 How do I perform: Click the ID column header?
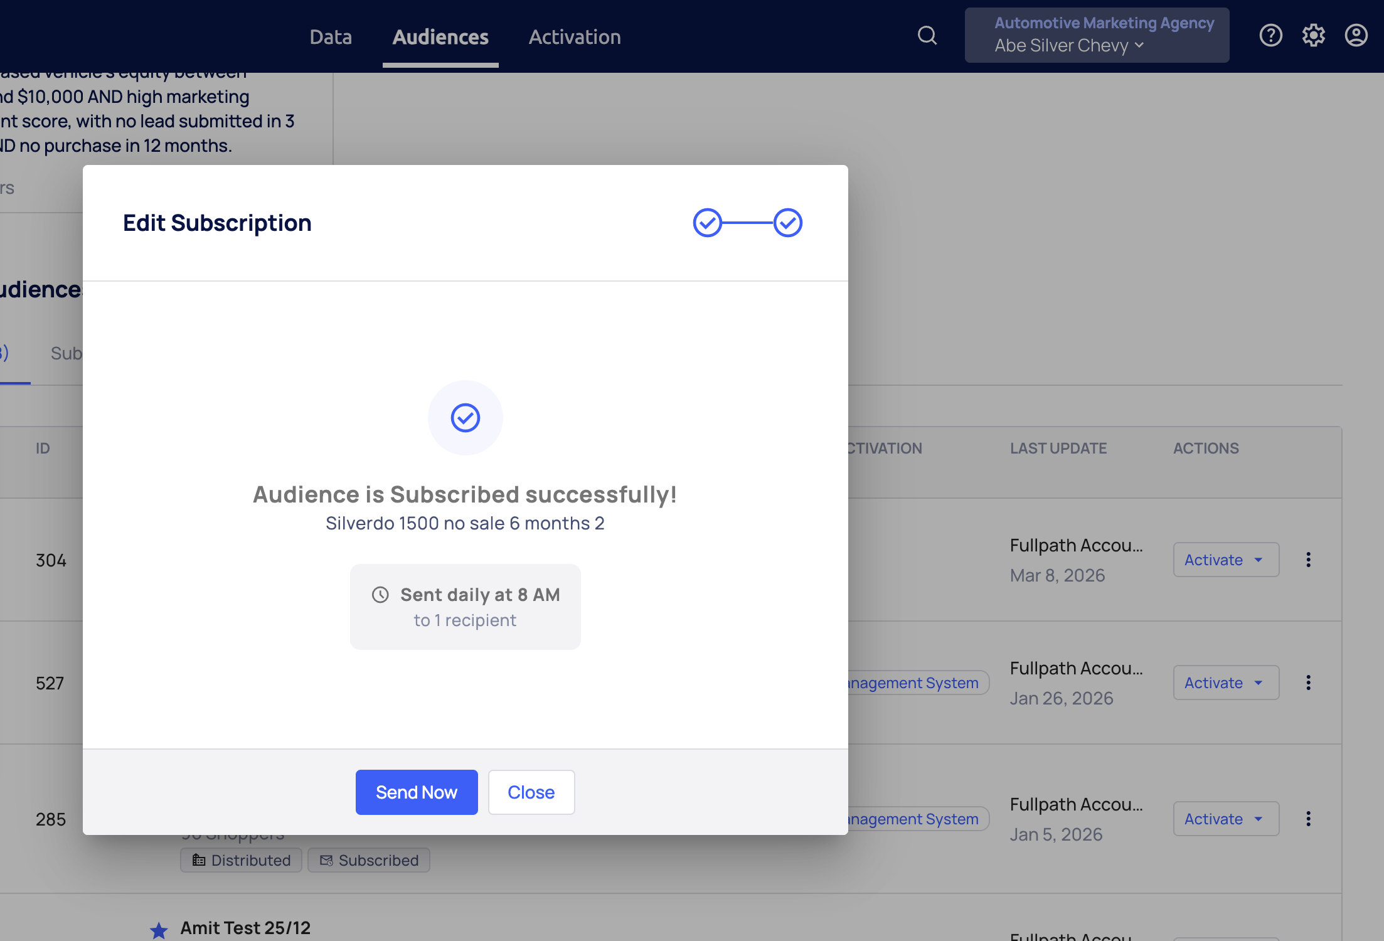coord(43,449)
